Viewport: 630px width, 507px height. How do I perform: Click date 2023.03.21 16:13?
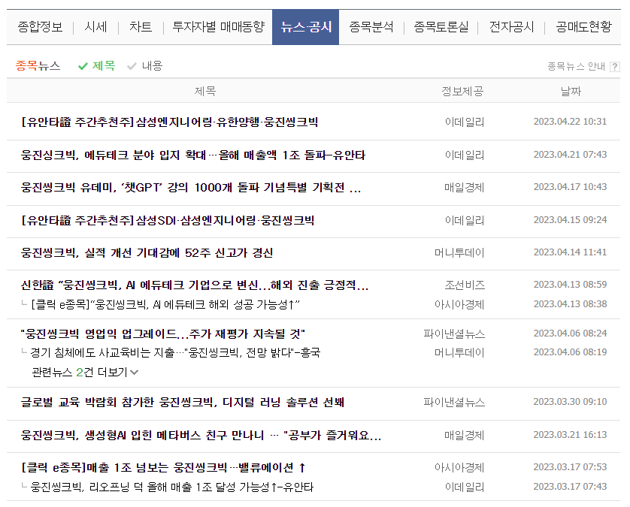click(570, 435)
